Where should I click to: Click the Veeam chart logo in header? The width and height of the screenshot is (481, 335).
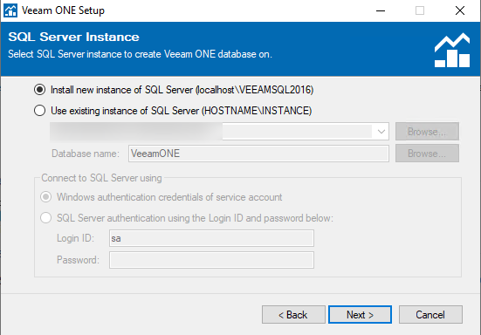(452, 50)
